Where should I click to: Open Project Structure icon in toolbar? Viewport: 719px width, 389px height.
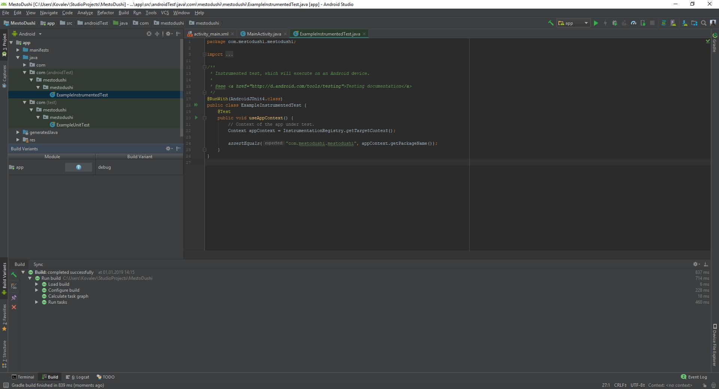[694, 23]
